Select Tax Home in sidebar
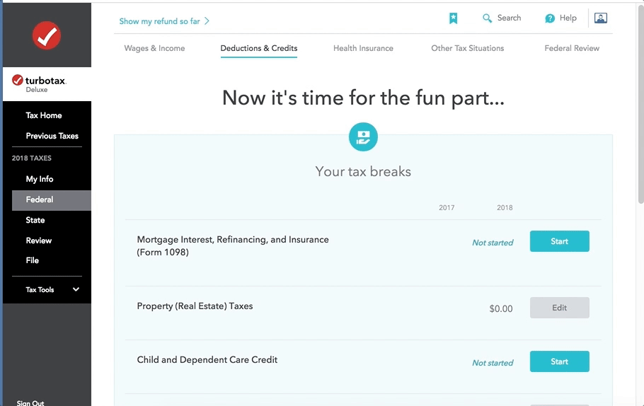644x406 pixels. [x=44, y=115]
